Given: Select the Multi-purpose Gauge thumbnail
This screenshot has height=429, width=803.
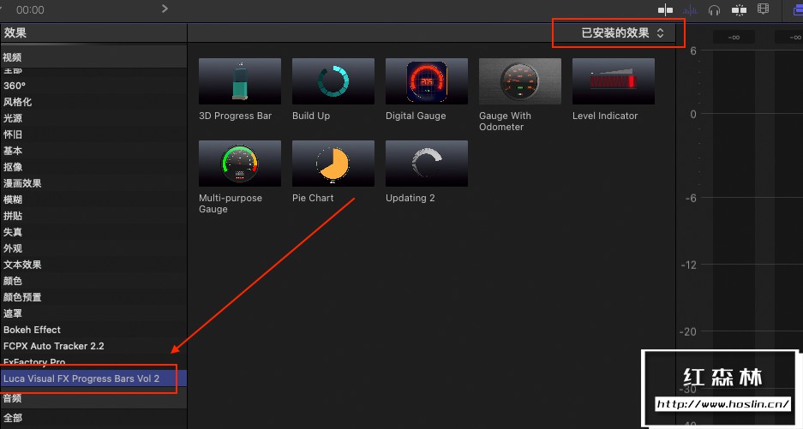Looking at the screenshot, I should (240, 164).
